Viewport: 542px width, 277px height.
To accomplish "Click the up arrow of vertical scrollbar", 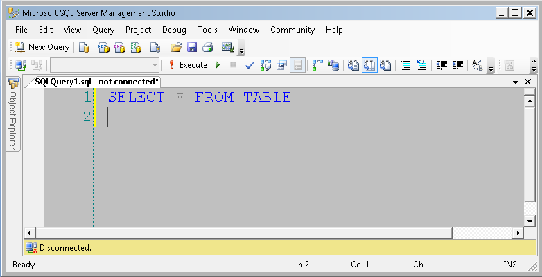I will coord(530,101).
